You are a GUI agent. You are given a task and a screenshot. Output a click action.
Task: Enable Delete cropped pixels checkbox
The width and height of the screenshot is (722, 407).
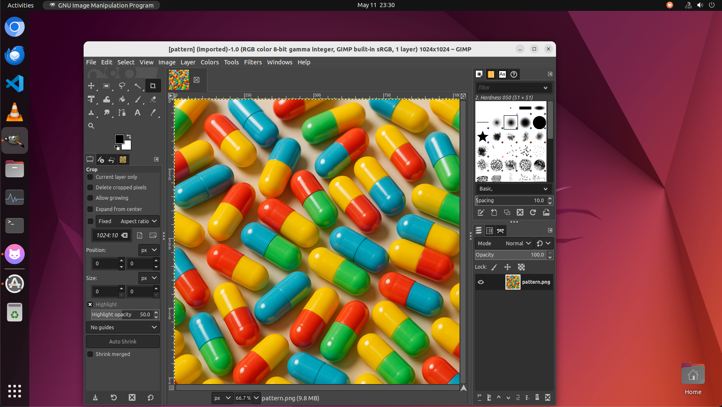point(90,188)
